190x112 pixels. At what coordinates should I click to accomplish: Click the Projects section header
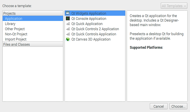[x=33, y=13]
